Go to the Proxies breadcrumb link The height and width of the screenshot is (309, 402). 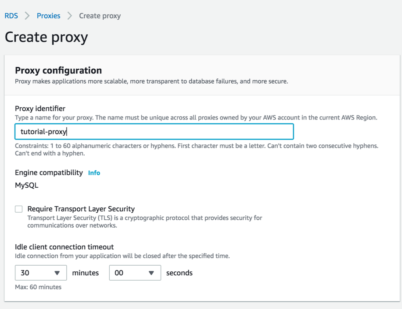(48, 16)
